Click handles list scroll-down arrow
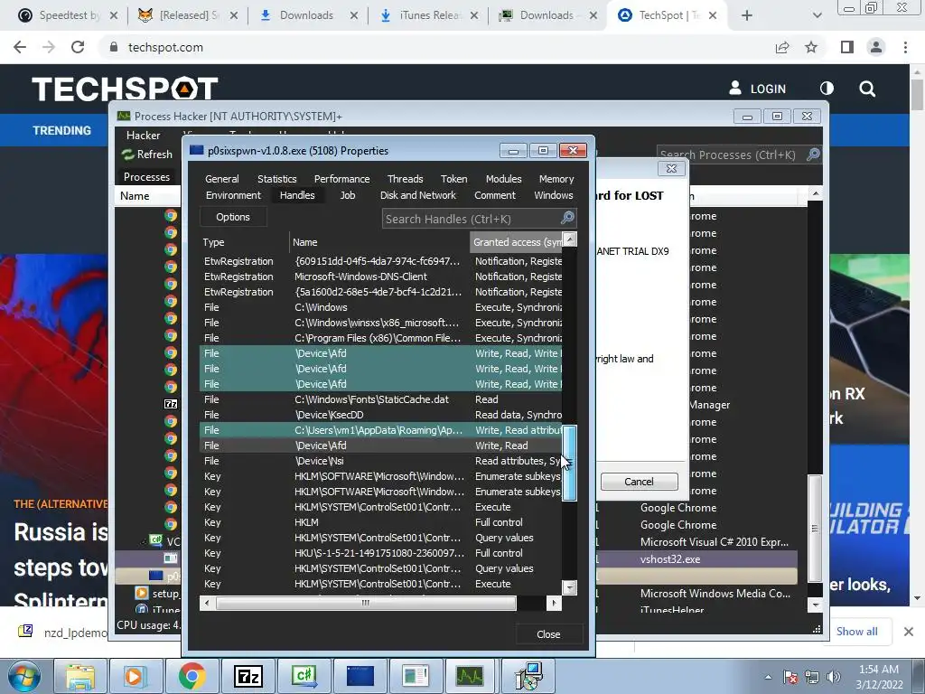 [569, 587]
